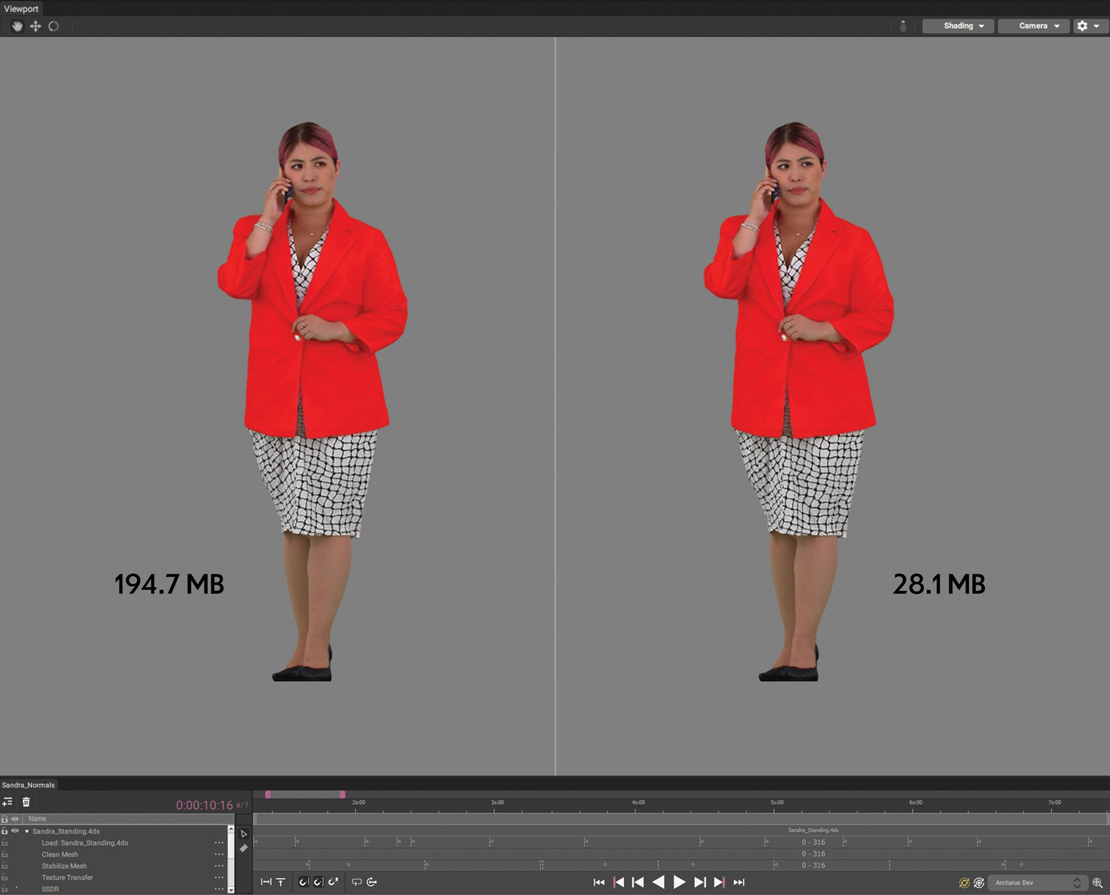This screenshot has width=1110, height=895.
Task: Toggle the eye icon in the Name header
Action: coord(15,819)
